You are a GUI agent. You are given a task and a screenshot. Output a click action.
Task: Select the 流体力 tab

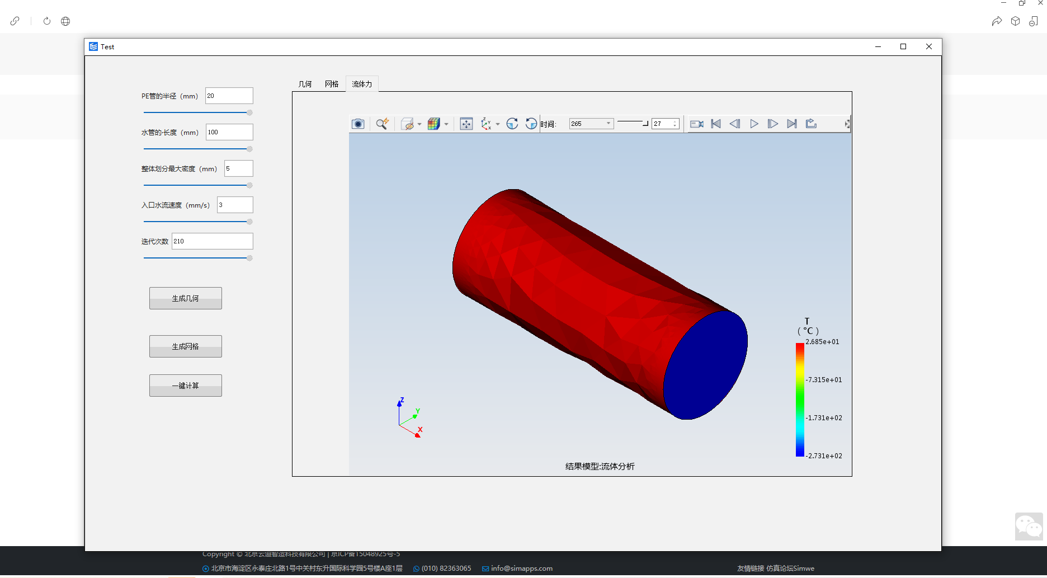pyautogui.click(x=362, y=84)
